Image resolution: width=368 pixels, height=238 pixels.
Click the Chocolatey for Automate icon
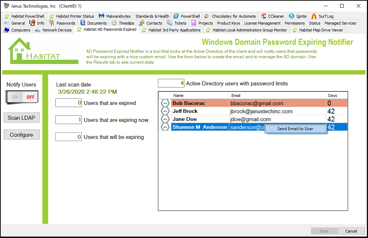(206, 16)
